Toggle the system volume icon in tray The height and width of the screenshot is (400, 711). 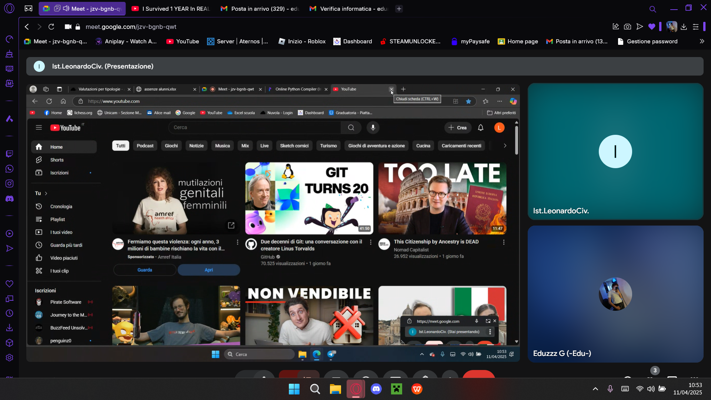pos(651,389)
